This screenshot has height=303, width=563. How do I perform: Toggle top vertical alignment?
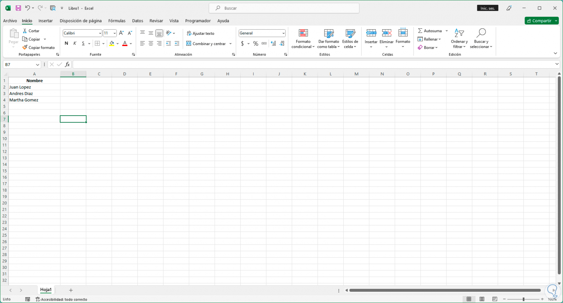point(142,33)
